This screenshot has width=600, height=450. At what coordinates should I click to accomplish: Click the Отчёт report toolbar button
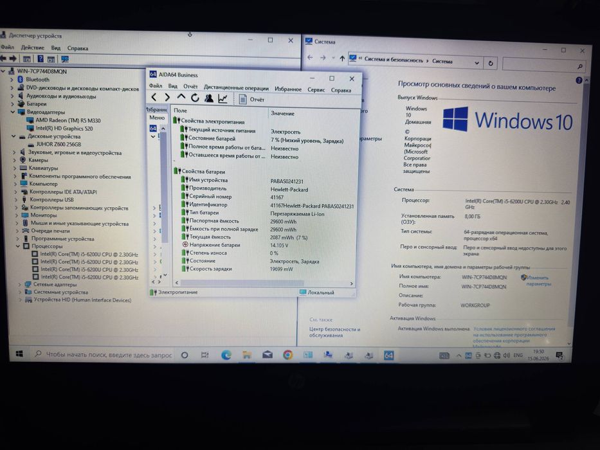coord(252,100)
